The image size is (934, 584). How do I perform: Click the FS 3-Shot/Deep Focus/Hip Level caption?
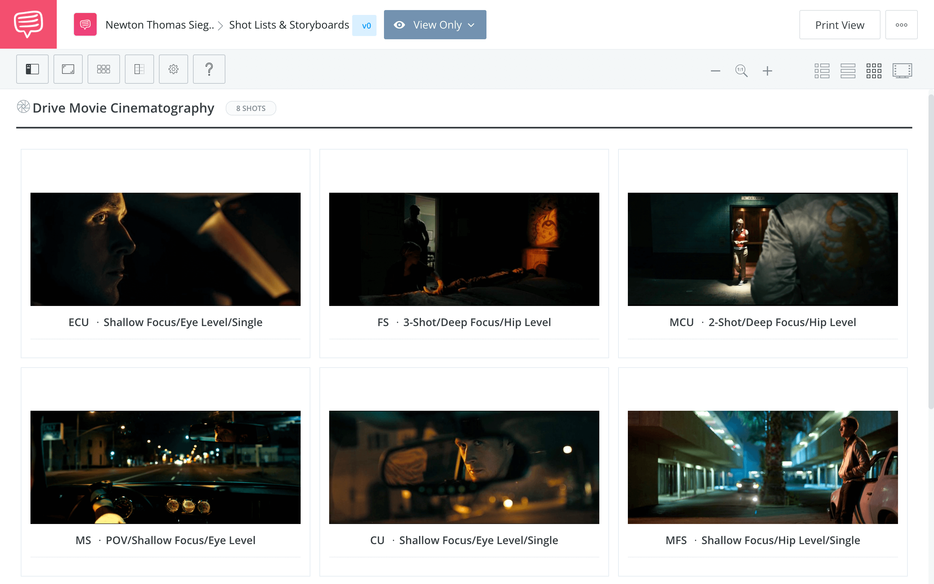click(x=464, y=322)
